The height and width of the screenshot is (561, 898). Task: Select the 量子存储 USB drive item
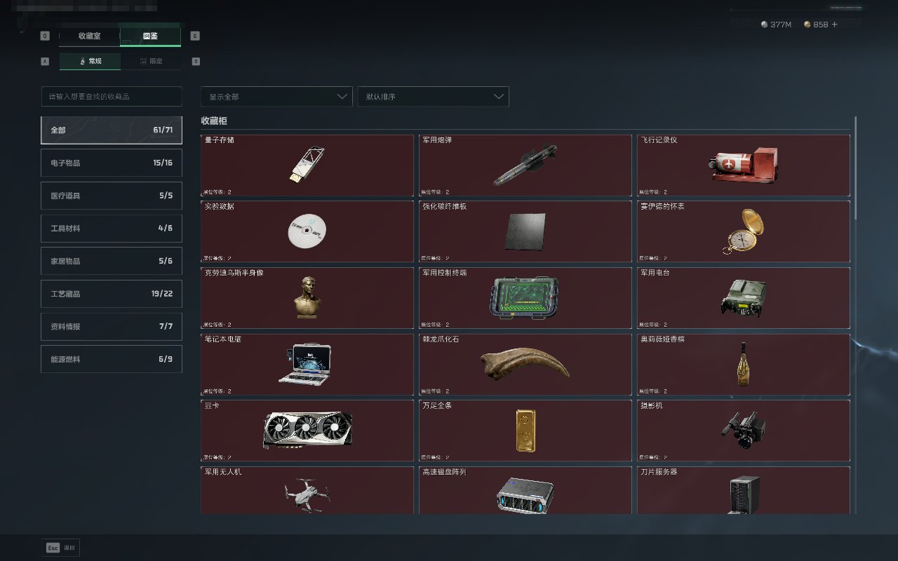click(307, 165)
